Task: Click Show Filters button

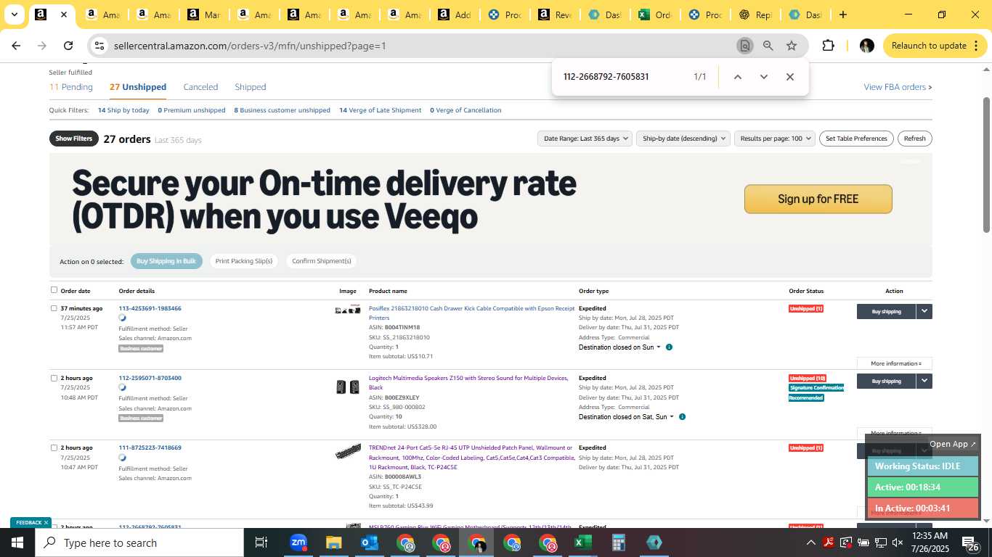Action: click(73, 139)
